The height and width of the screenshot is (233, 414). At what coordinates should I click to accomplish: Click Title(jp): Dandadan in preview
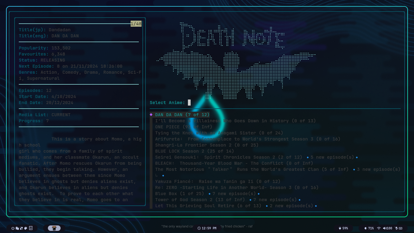(x=45, y=30)
